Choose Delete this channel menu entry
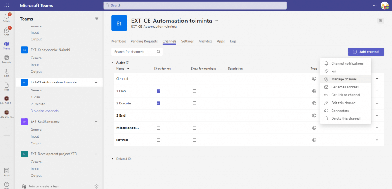 click(346, 119)
